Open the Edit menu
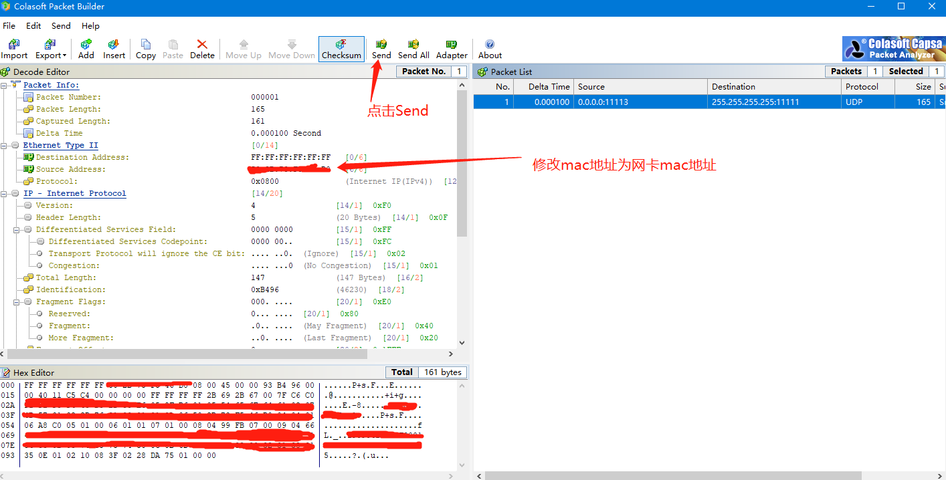 pos(33,25)
